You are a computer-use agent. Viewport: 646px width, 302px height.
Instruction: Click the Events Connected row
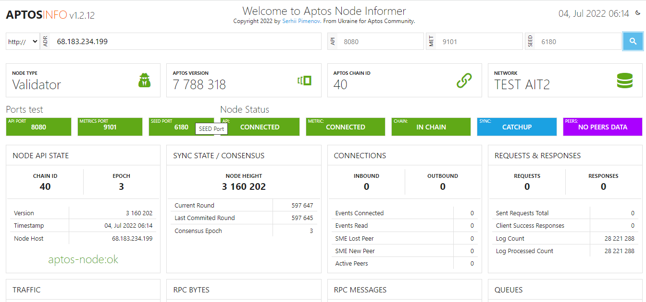[x=404, y=213]
